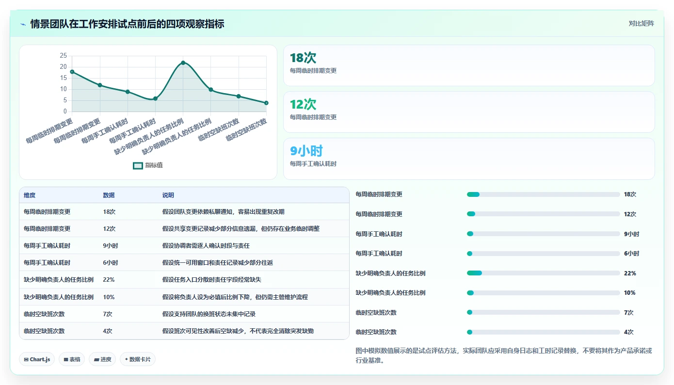Select the Chart.js chip

coord(37,359)
